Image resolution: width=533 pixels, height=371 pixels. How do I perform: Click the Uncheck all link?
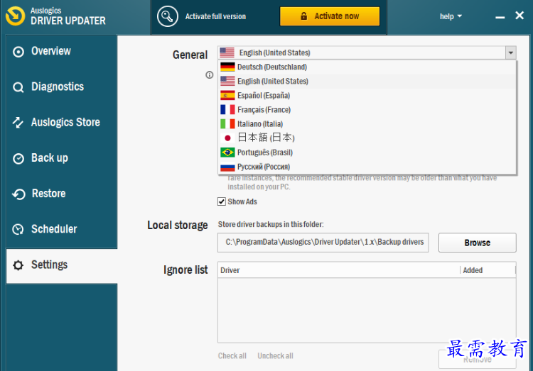[x=275, y=355]
